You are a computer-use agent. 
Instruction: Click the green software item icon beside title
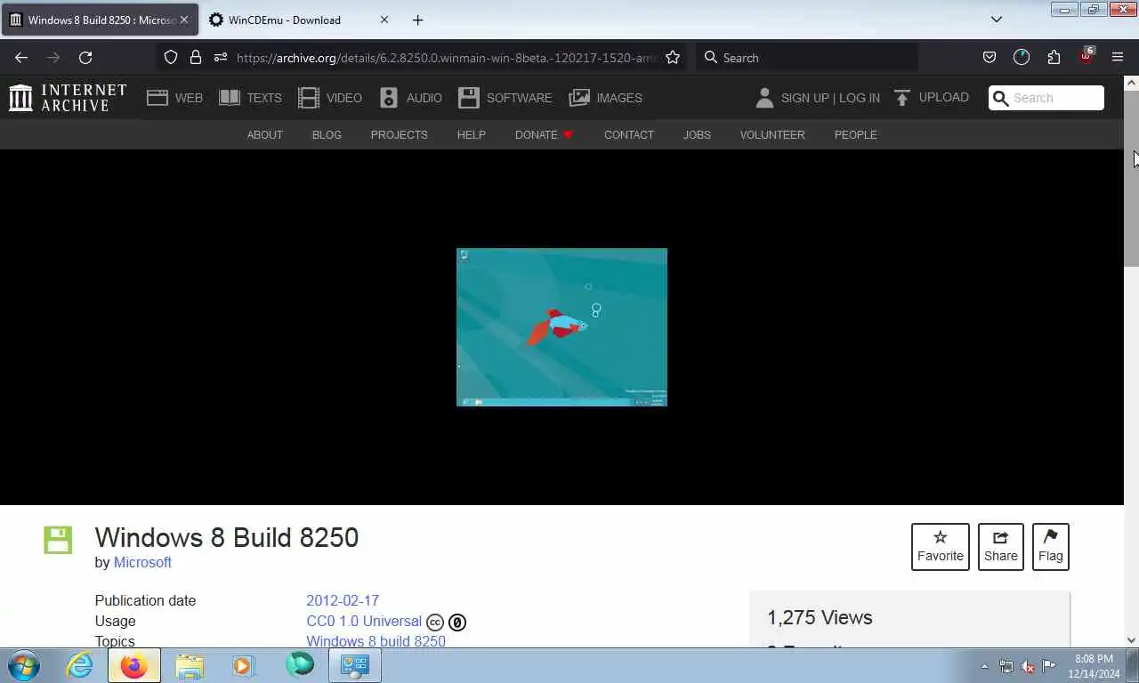coord(58,540)
